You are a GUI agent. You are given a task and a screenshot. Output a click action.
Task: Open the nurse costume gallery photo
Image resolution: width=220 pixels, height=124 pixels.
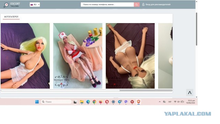[78, 56]
